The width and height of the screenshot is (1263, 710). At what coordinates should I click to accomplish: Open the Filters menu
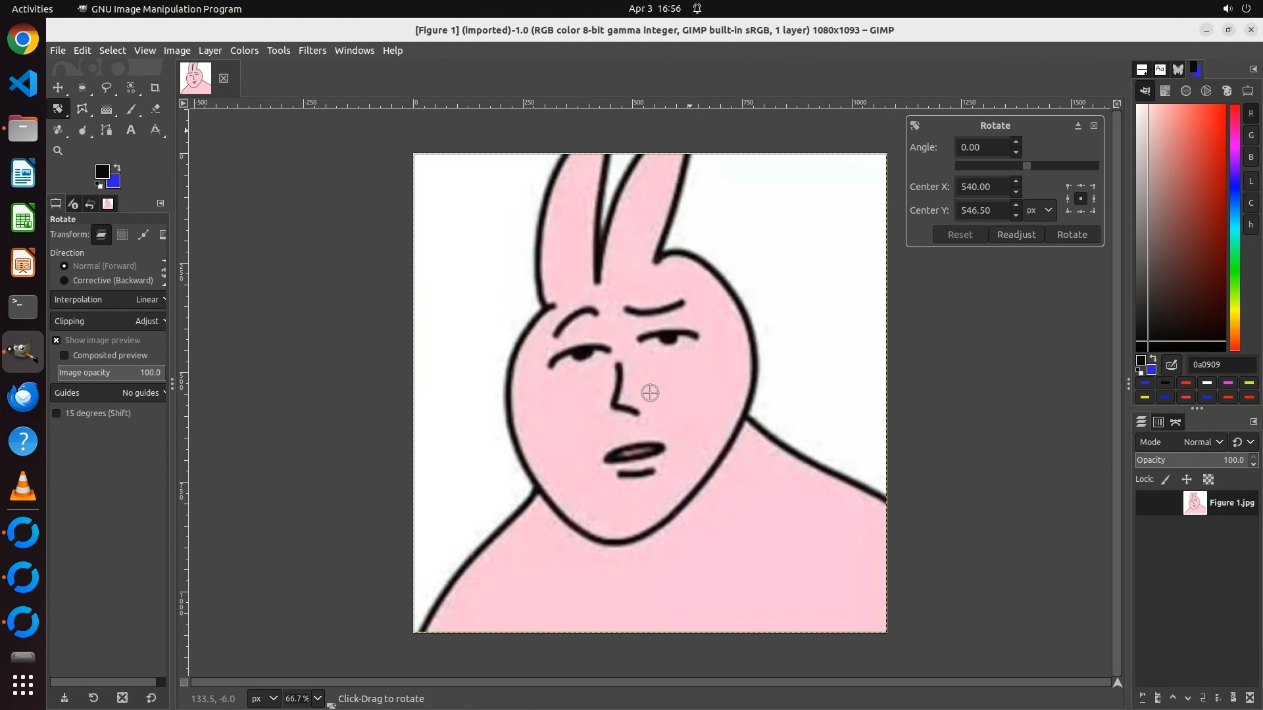(x=312, y=51)
